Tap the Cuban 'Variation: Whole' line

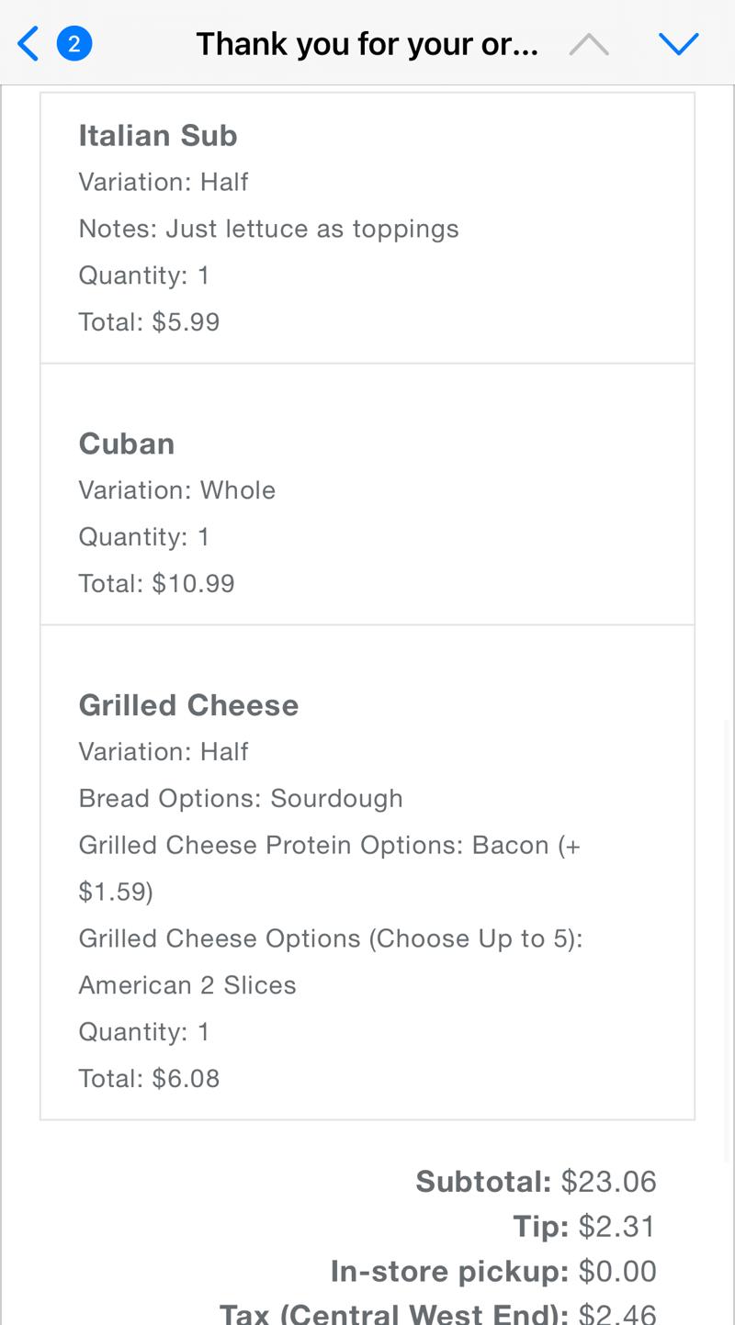click(x=177, y=490)
